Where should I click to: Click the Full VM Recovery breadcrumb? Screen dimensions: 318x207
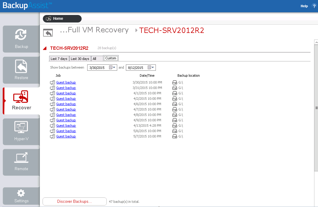pos(94,30)
